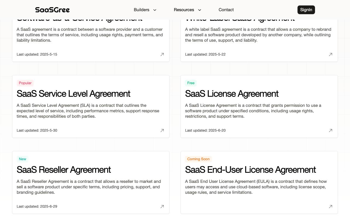Click the arrow icon on SaaS License Agreement card
Image resolution: width=350 pixels, height=218 pixels.
(331, 131)
